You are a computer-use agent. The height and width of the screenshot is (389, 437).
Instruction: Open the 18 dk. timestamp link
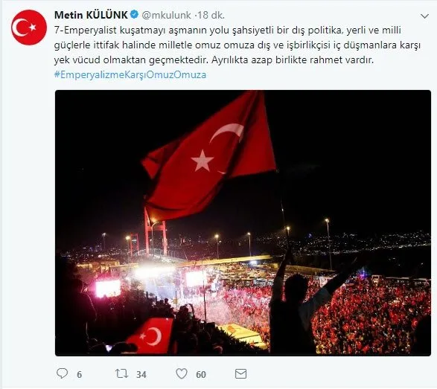(211, 15)
